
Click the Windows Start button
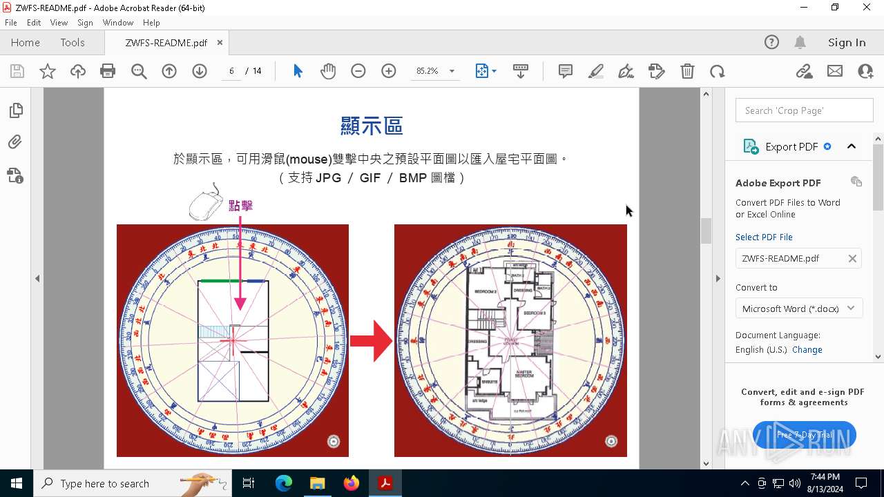point(17,483)
